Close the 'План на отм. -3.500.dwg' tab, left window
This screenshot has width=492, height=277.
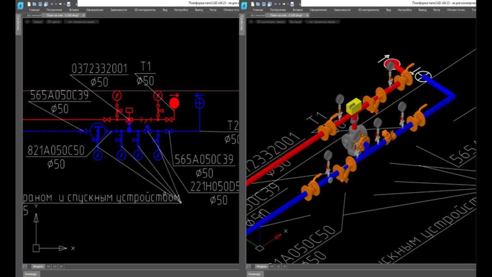pyautogui.click(x=84, y=15)
